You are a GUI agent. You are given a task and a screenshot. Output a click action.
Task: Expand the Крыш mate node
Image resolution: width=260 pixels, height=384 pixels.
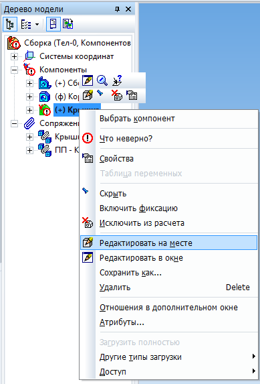point(29,137)
